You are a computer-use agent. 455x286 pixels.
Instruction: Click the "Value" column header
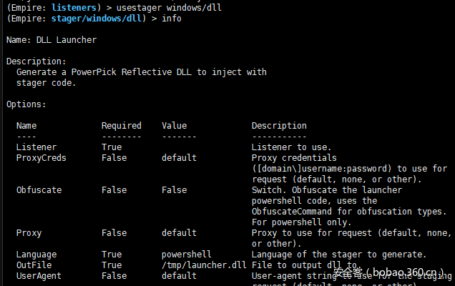[174, 126]
